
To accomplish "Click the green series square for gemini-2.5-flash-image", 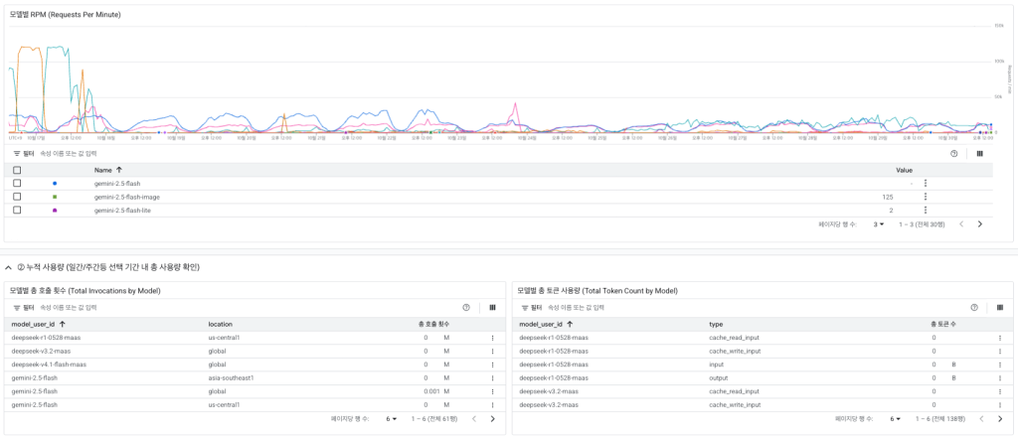I will [55, 197].
